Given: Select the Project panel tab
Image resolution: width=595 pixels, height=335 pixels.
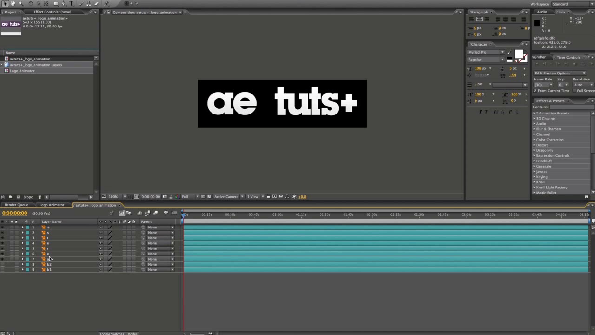Looking at the screenshot, I should [x=10, y=12].
